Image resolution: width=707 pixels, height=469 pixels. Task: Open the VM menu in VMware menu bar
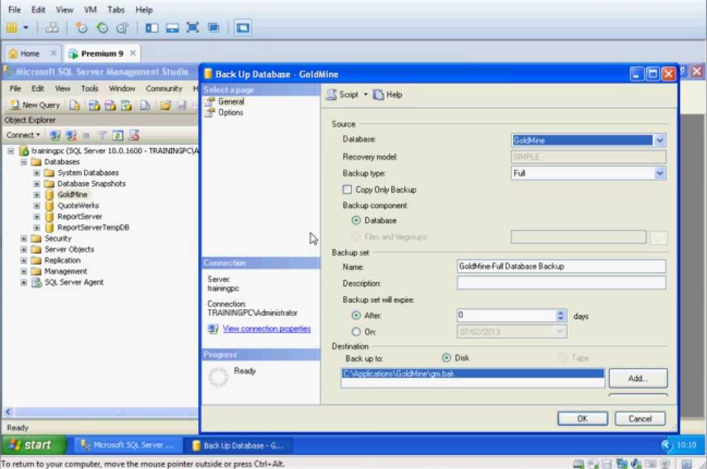pos(90,9)
